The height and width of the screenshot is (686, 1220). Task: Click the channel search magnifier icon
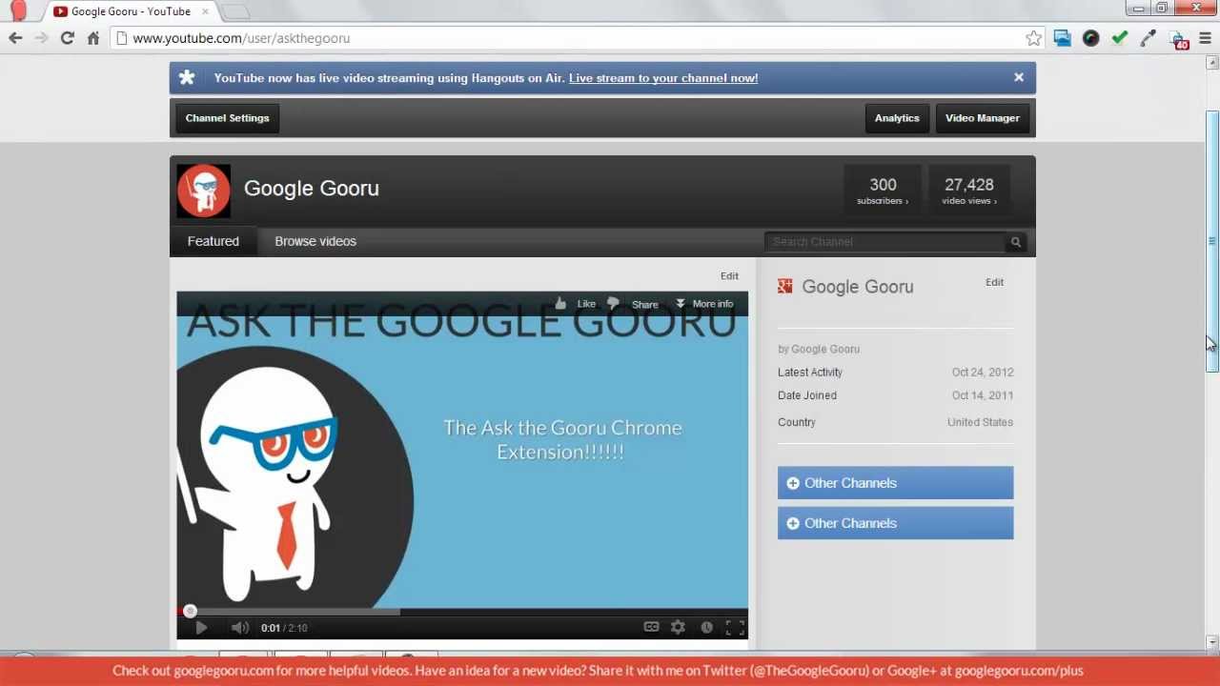point(1016,242)
